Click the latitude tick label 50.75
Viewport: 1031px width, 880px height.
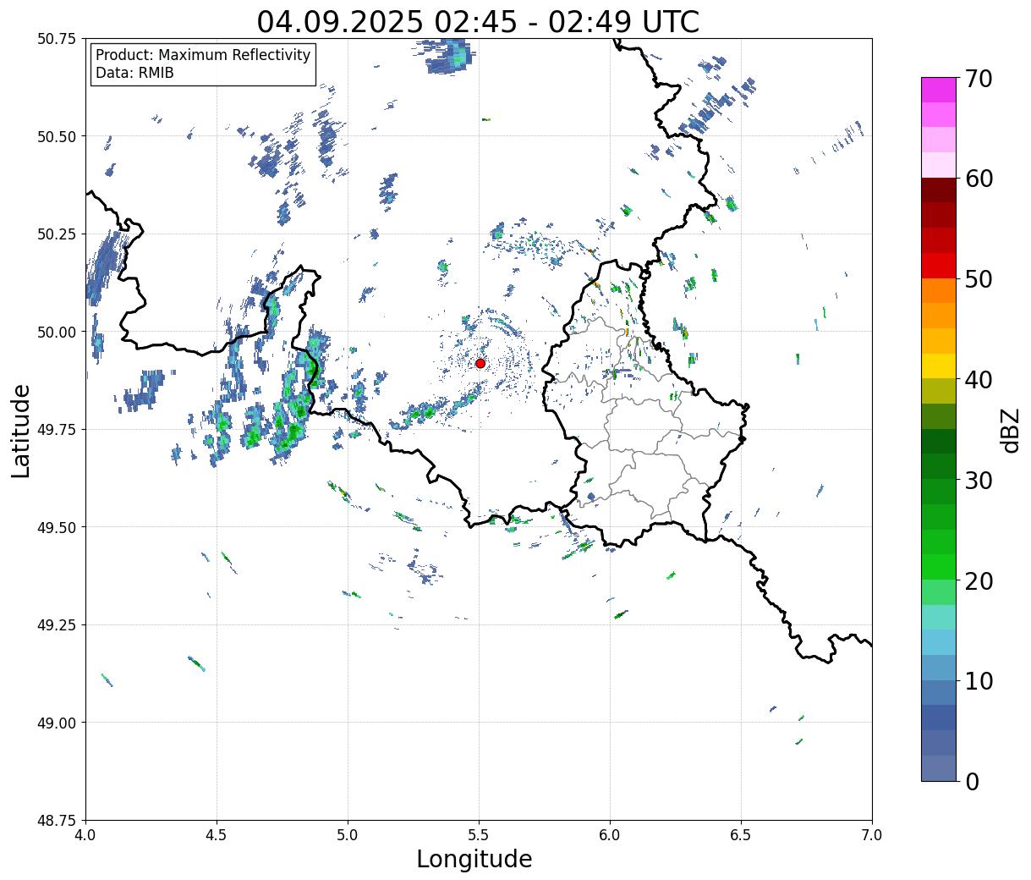click(58, 39)
